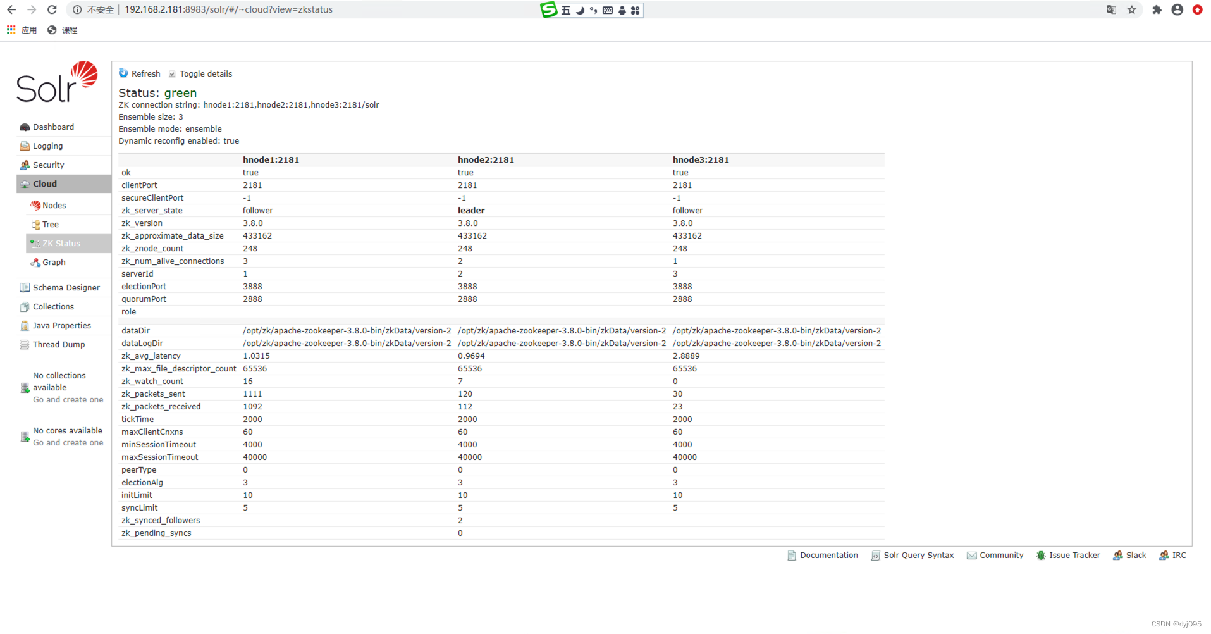This screenshot has width=1211, height=634.
Task: Open the Collections icon
Action: (25, 307)
